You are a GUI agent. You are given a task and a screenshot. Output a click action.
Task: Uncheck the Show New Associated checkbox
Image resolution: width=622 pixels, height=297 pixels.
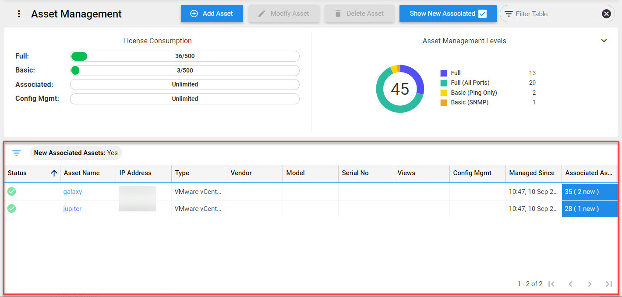[x=483, y=14]
